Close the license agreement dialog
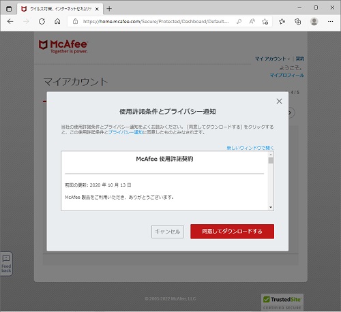341x312 pixels. pyautogui.click(x=279, y=102)
